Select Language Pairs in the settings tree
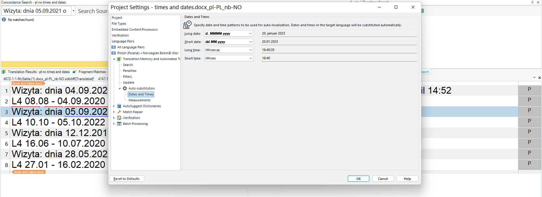The width and height of the screenshot is (542, 197). (x=123, y=41)
